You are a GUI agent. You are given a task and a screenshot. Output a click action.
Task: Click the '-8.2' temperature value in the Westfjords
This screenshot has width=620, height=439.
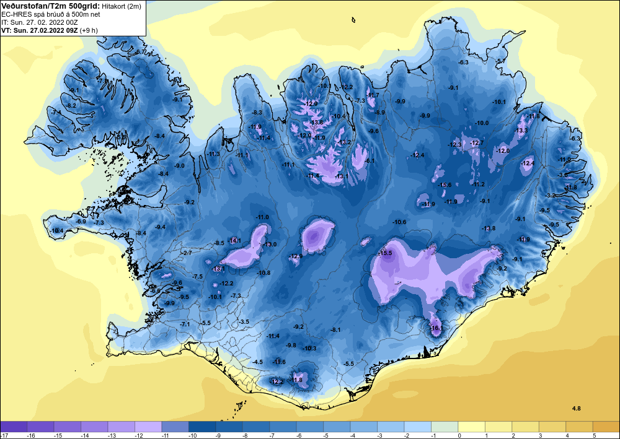coord(71,106)
